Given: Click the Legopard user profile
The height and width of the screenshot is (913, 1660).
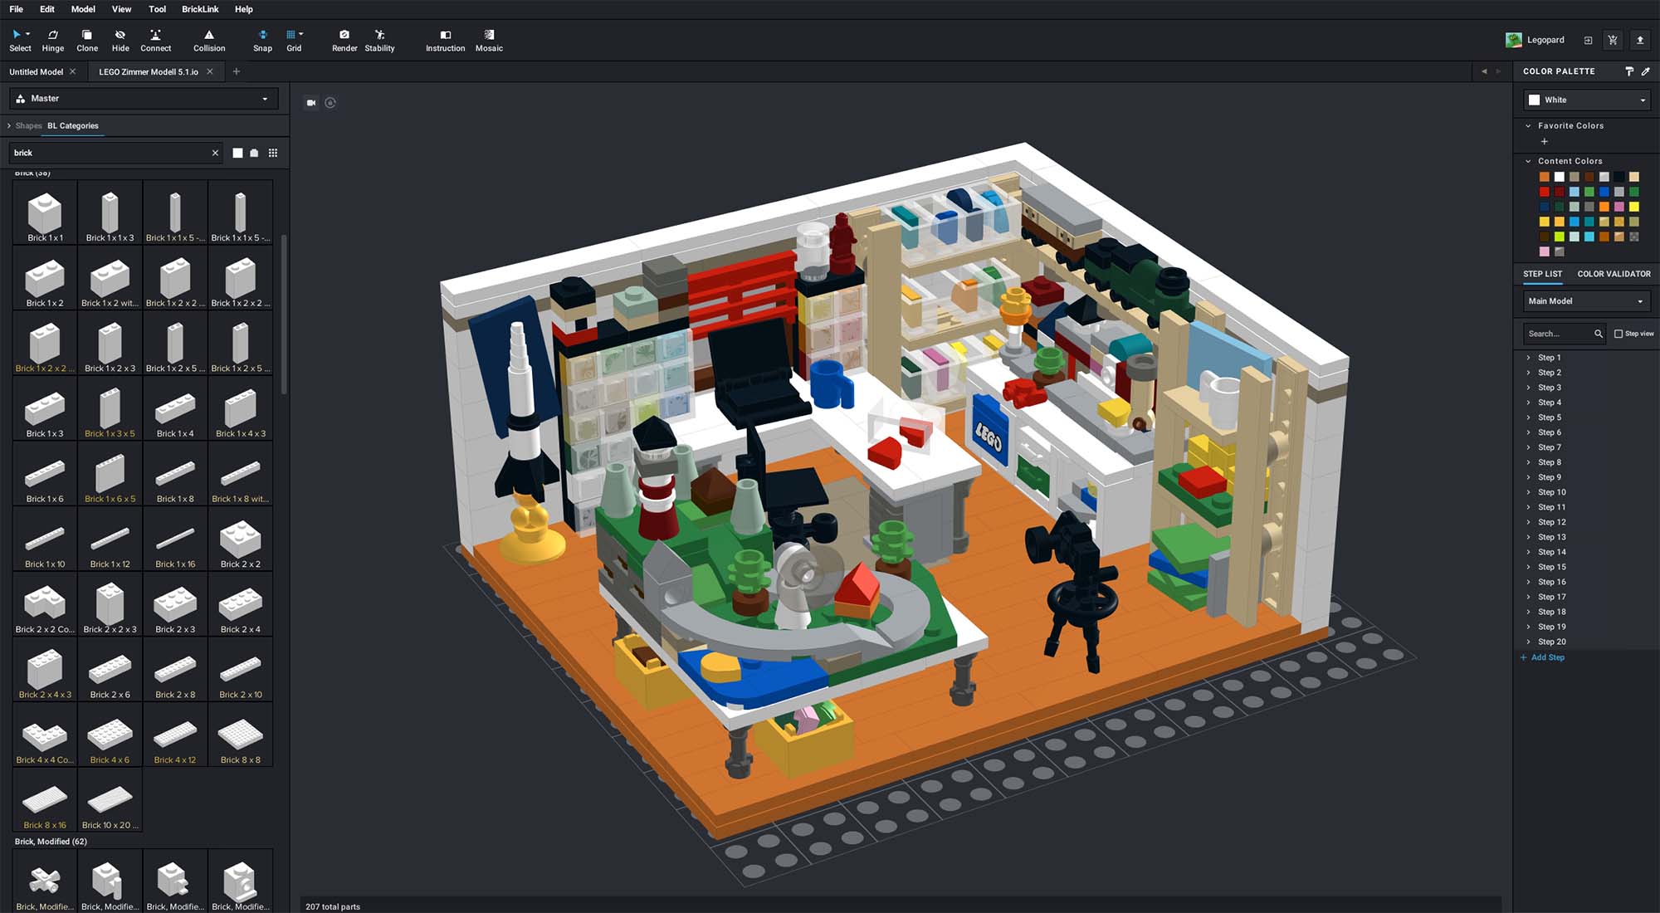Looking at the screenshot, I should [x=1535, y=40].
